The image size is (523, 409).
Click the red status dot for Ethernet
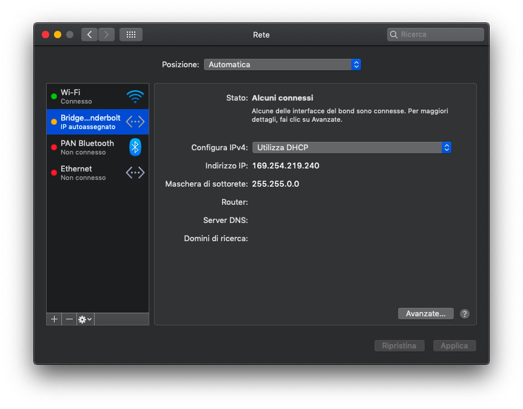click(x=54, y=173)
